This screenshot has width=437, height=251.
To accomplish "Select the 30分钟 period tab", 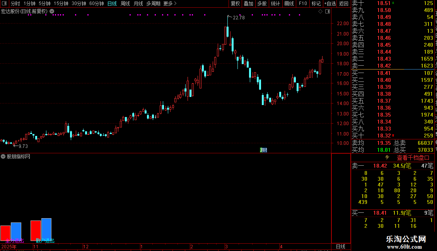I will (79, 3).
